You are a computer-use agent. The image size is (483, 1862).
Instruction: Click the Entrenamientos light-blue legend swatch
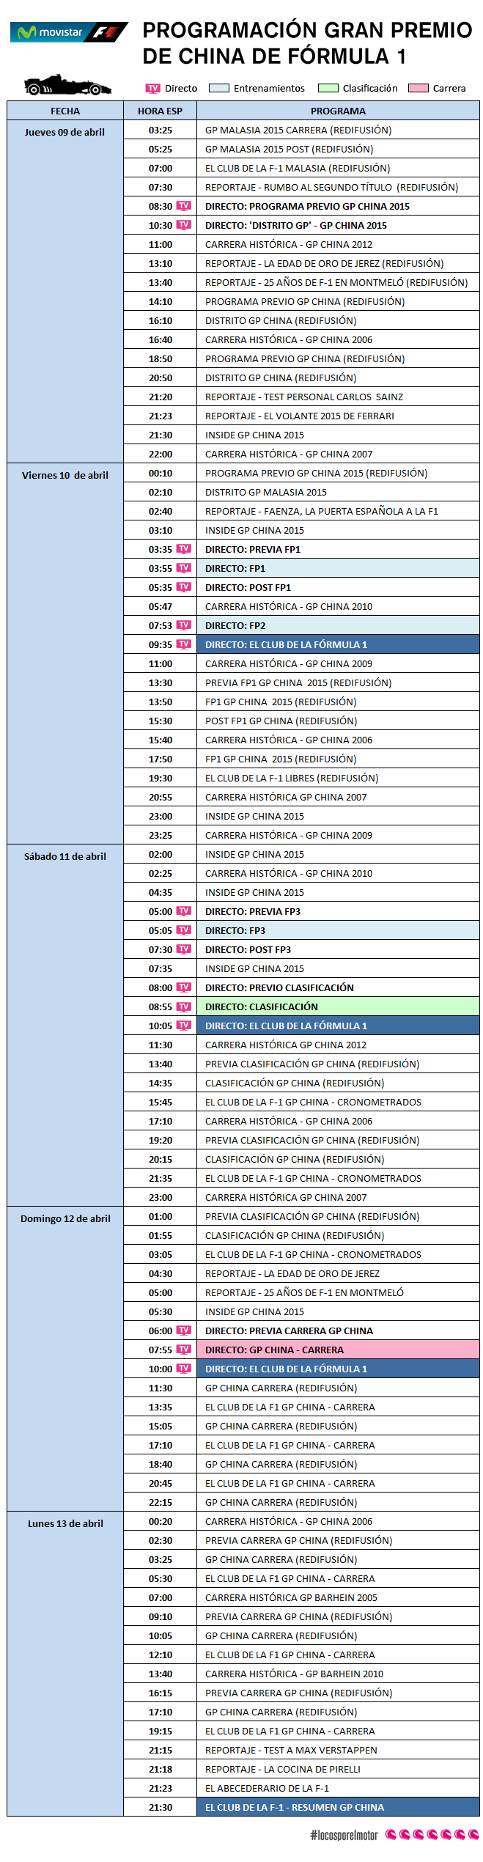219,89
